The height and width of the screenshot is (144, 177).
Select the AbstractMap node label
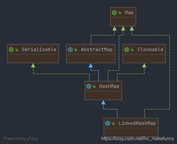(x=97, y=50)
